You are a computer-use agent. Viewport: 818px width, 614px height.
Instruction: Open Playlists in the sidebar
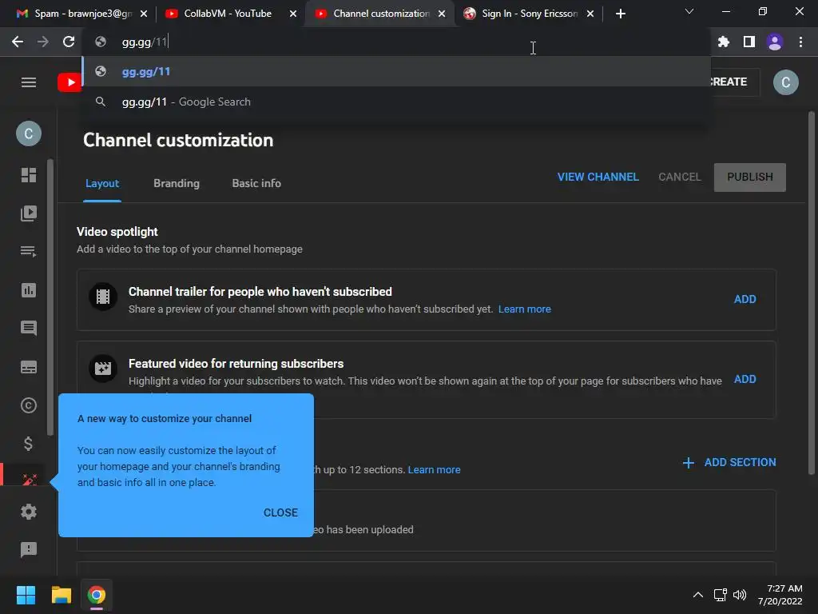pyautogui.click(x=29, y=252)
